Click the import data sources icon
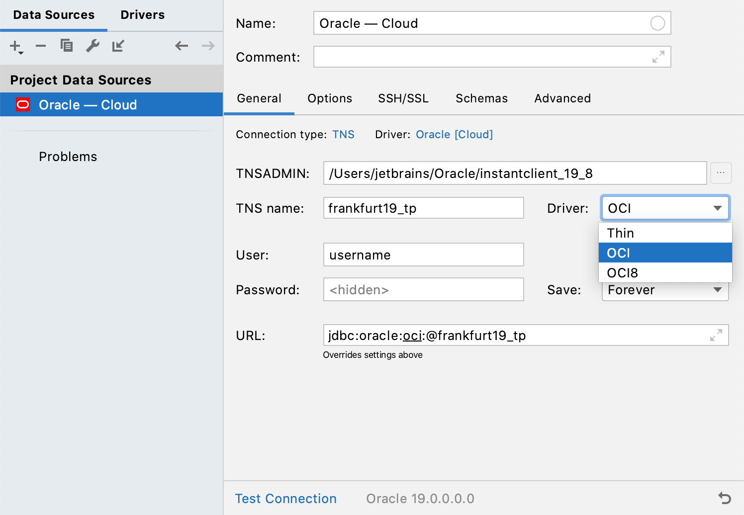Viewport: 744px width, 515px height. pos(118,46)
